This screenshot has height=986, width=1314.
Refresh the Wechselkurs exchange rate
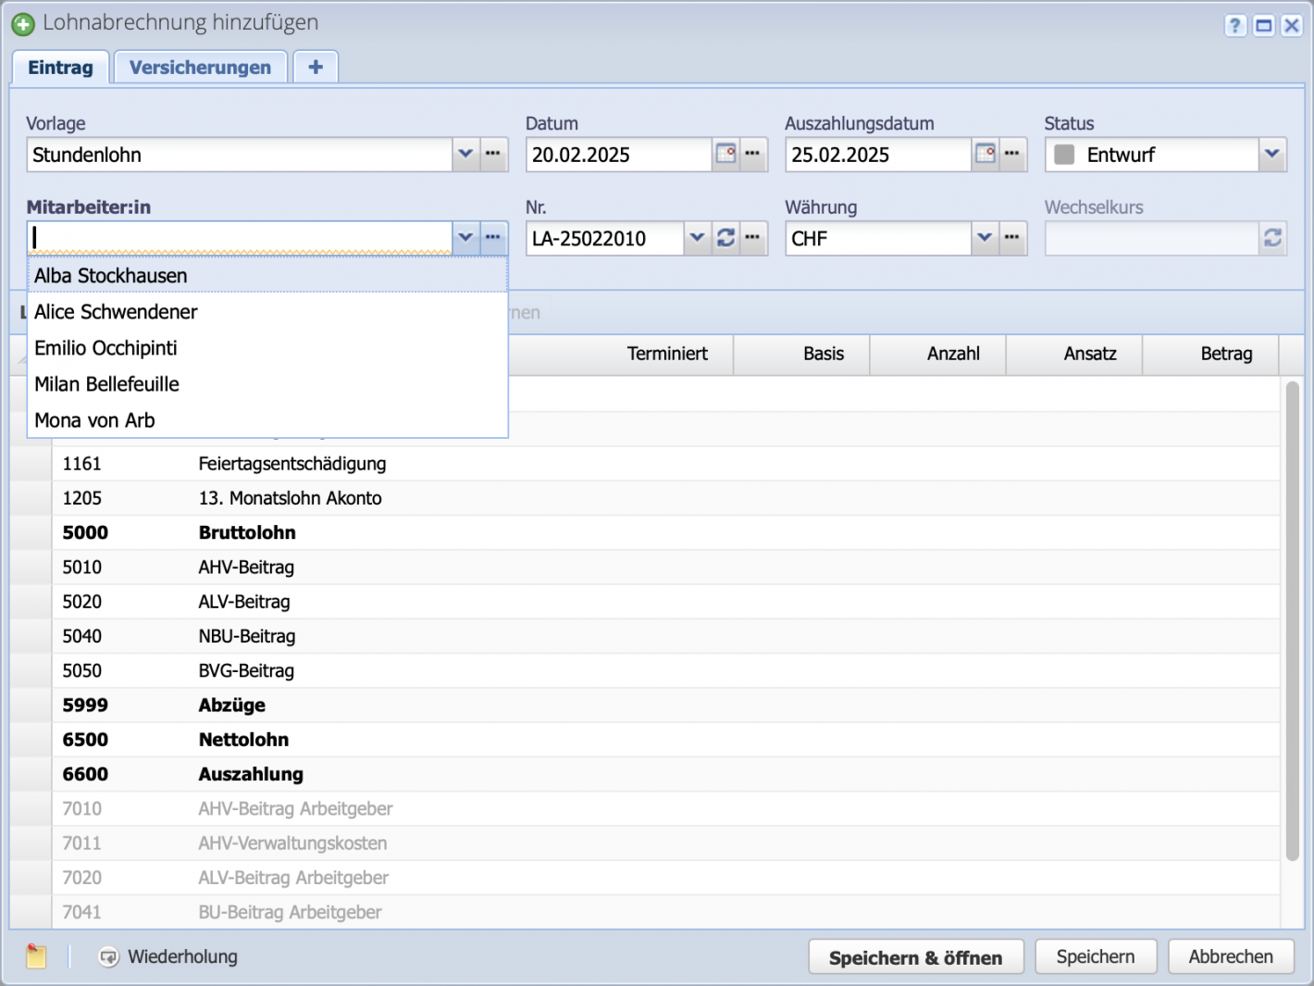[1272, 238]
